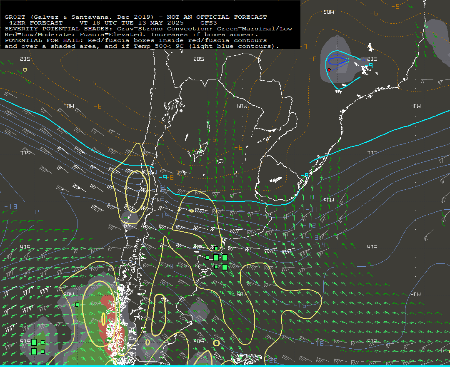
Task: Click the '50W' label at top of map
Action: coord(329,12)
